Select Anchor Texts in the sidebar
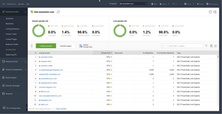 (x=11, y=34)
